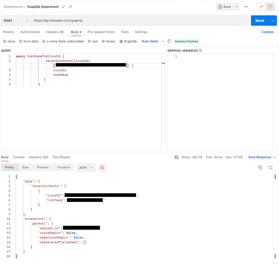Image resolution: width=279 pixels, height=265 pixels.
Task: Open the Cookies manager link
Action: click(268, 32)
